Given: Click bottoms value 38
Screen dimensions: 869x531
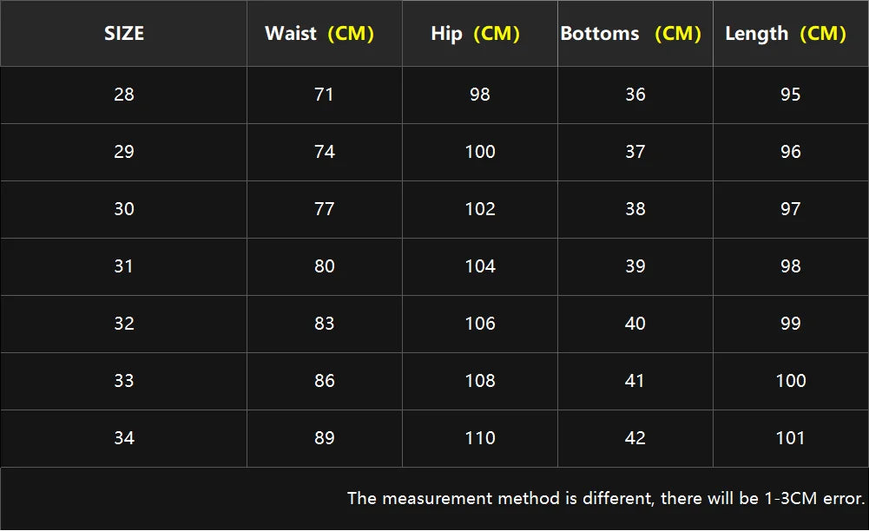Looking at the screenshot, I should coord(635,209).
